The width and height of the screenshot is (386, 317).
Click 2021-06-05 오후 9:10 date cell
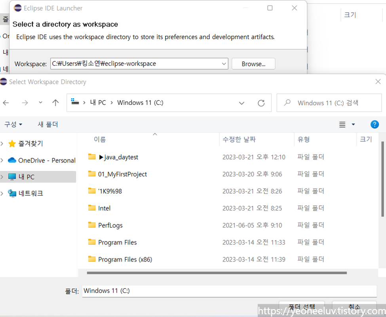coord(252,226)
